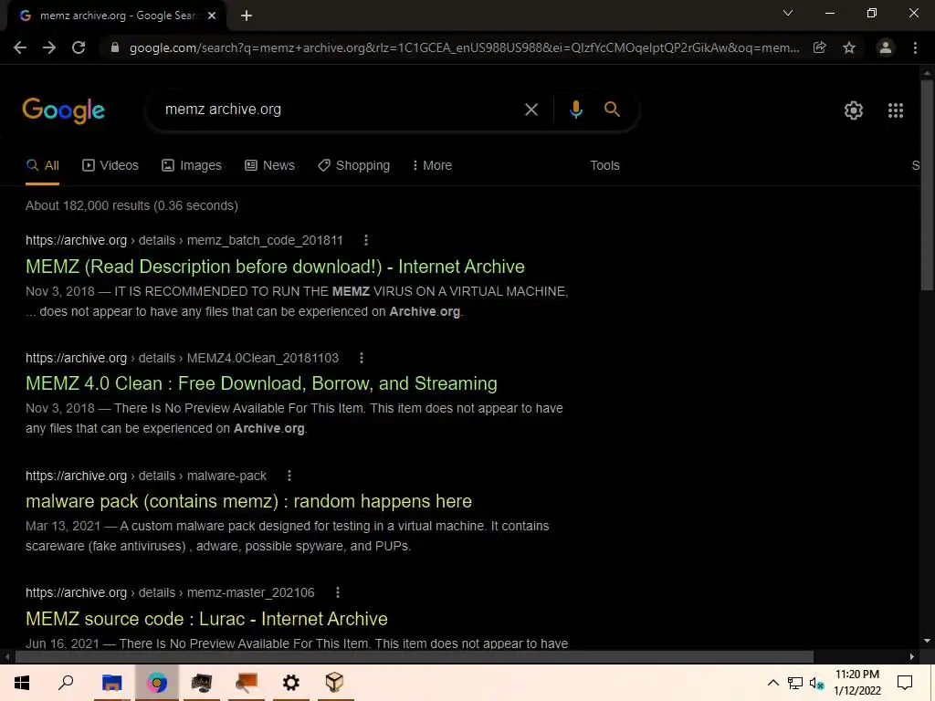Open the network status tray icon

pos(795,683)
